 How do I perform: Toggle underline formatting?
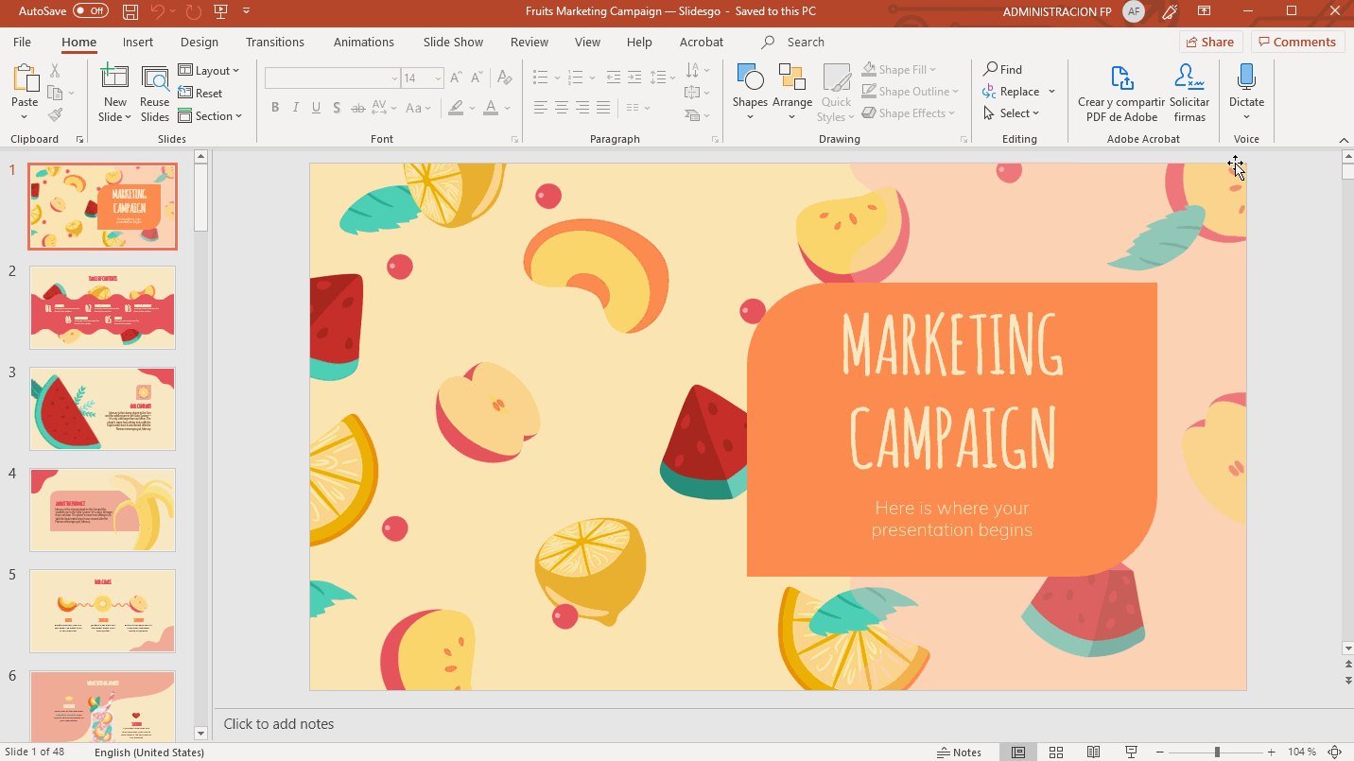[316, 107]
